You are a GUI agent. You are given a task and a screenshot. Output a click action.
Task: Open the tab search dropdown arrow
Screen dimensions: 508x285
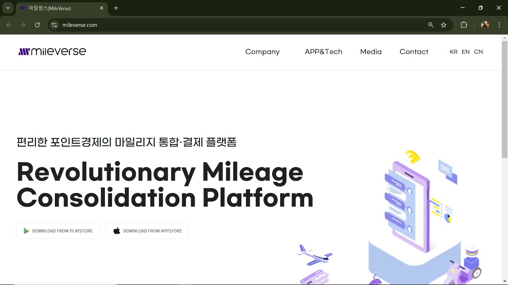8,8
